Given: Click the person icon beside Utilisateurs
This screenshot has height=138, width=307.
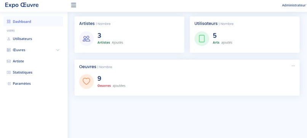Looking at the screenshot, I should pyautogui.click(x=9, y=39).
